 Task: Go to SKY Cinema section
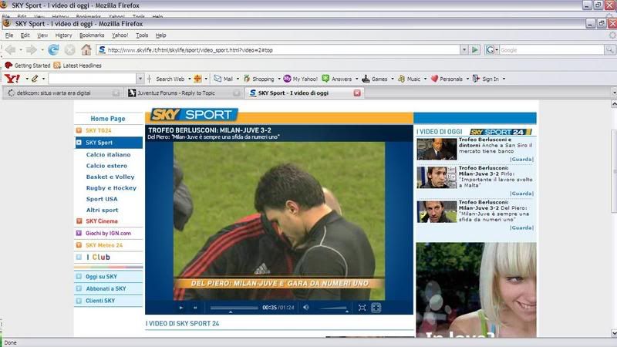pyautogui.click(x=102, y=221)
